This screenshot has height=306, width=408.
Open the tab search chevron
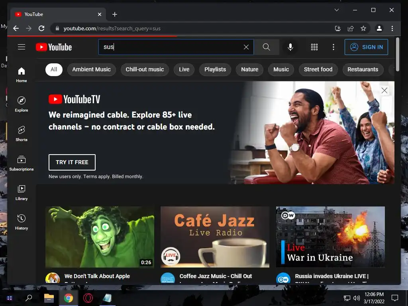pyautogui.click(x=336, y=10)
